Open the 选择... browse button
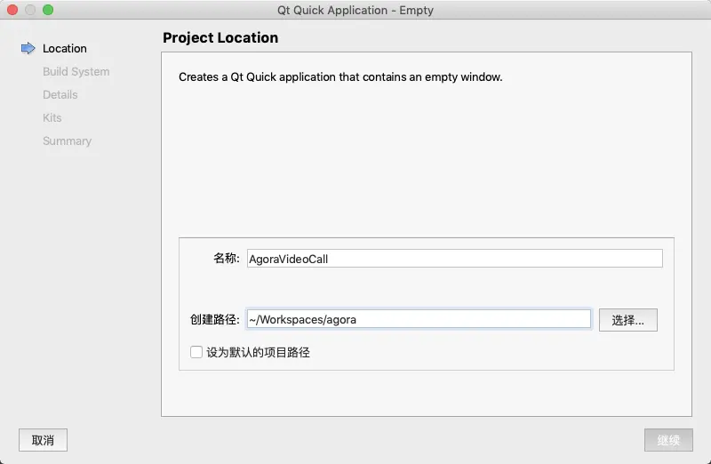The width and height of the screenshot is (711, 464). (x=627, y=320)
